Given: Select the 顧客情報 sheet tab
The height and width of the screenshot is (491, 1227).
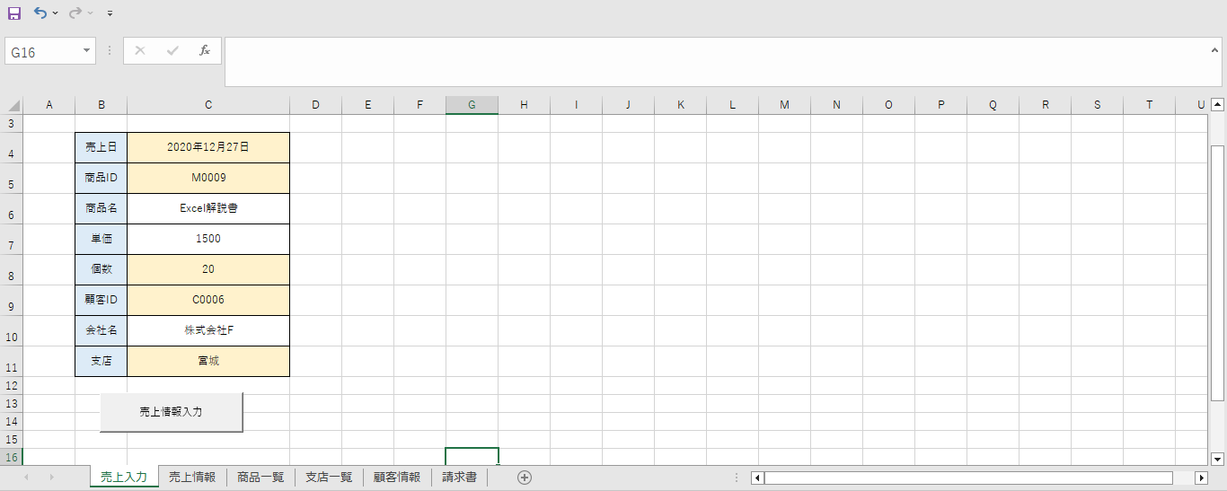Looking at the screenshot, I should (x=397, y=478).
